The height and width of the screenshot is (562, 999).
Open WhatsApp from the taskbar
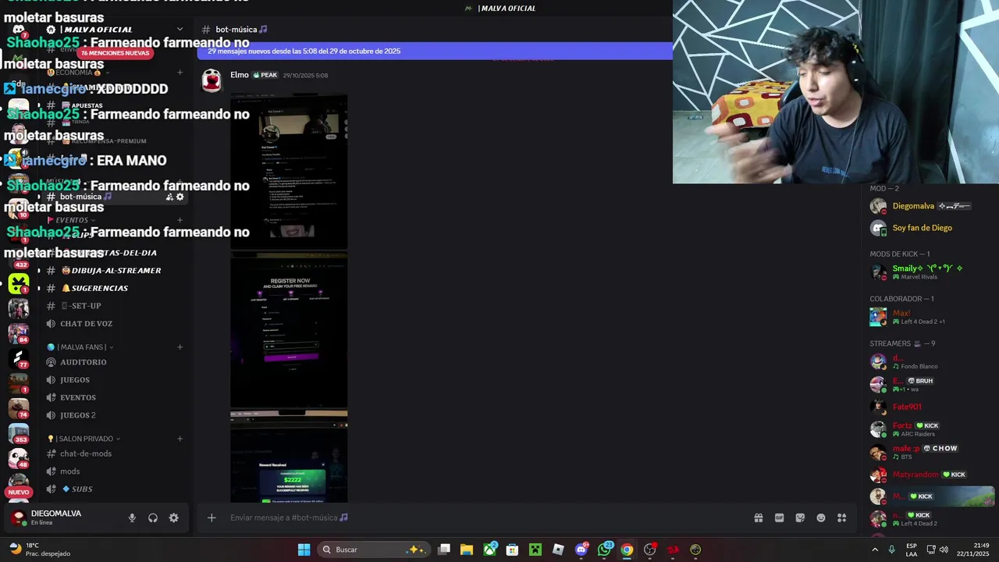click(x=605, y=550)
